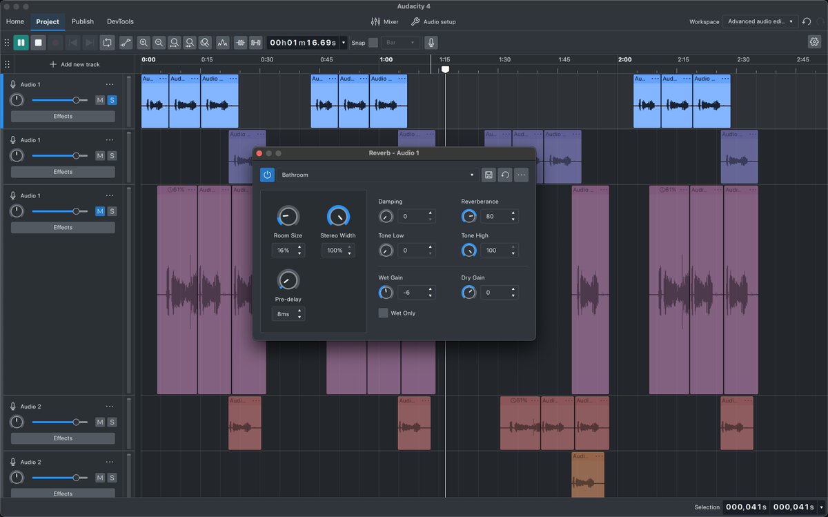Mute the blue-clip Audio 1 track

100,100
